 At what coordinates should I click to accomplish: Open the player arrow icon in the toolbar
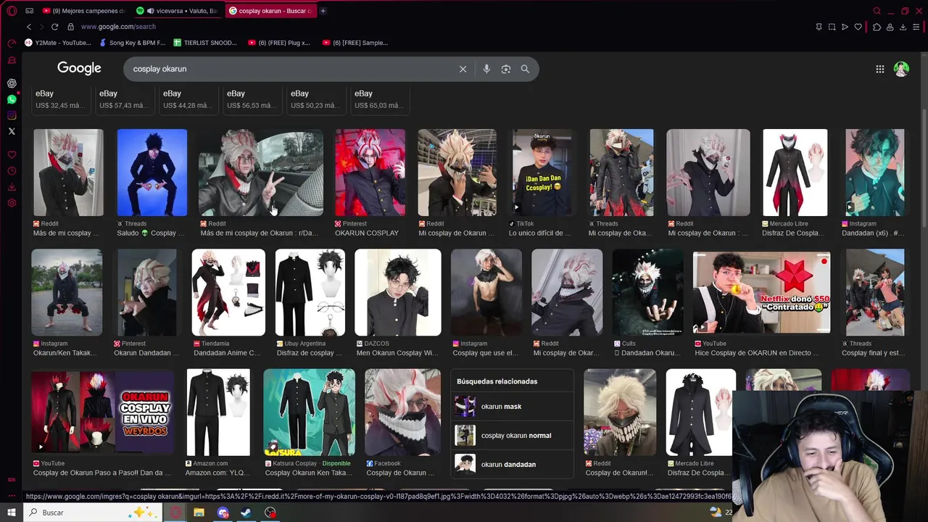click(845, 27)
